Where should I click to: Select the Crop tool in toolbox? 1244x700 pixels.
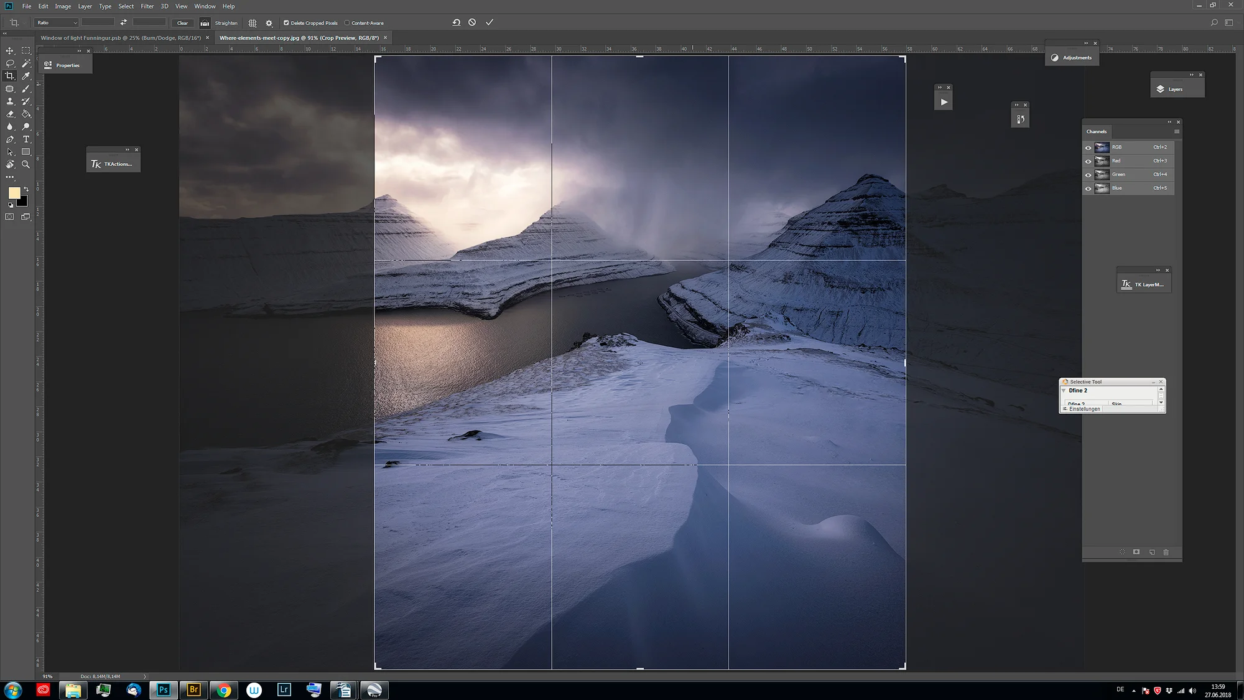tap(10, 76)
